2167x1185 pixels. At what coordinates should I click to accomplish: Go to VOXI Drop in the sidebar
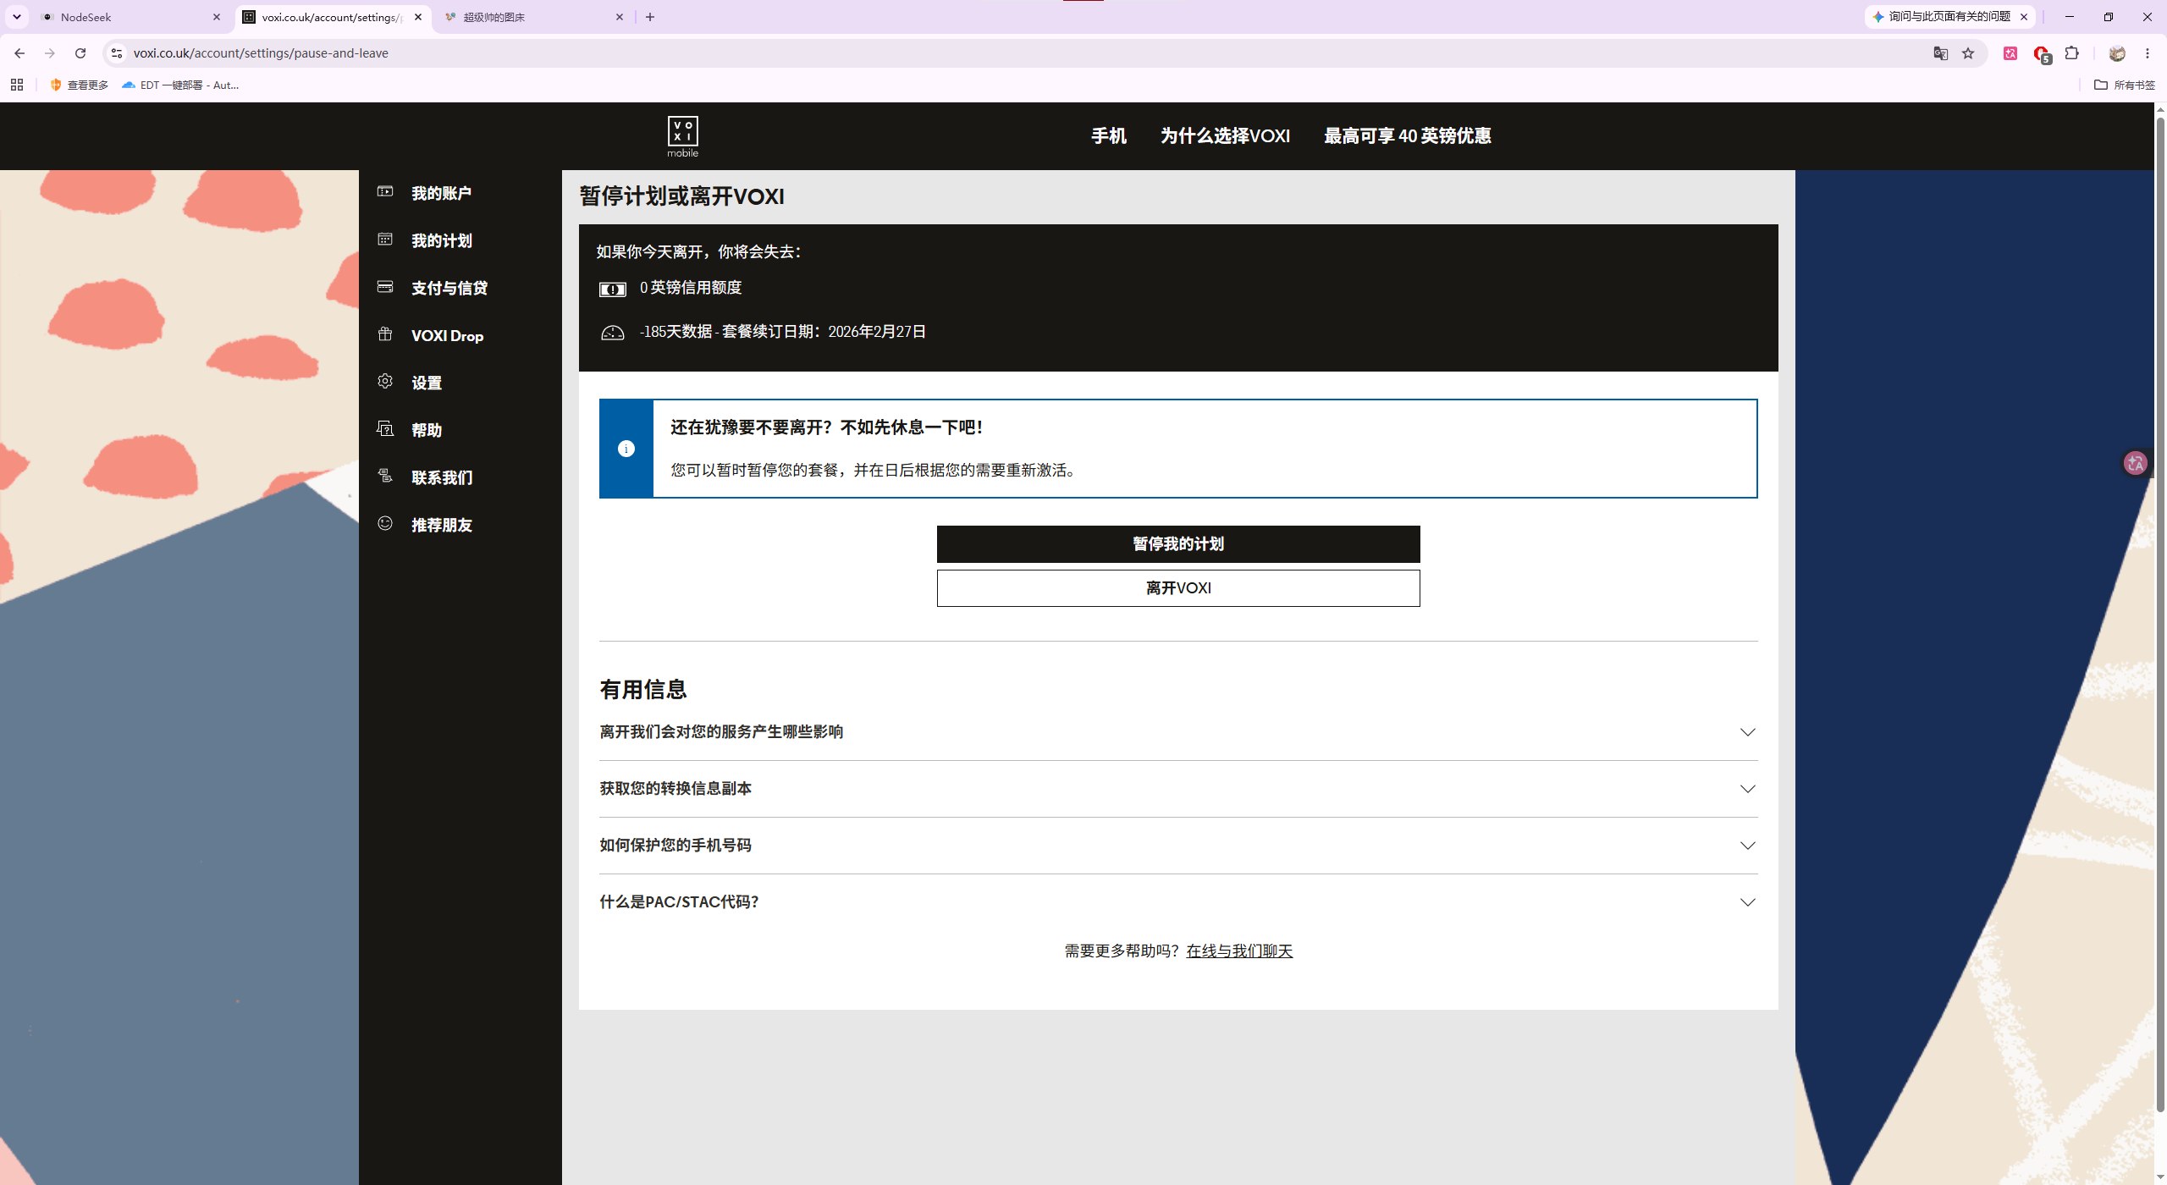coord(447,335)
